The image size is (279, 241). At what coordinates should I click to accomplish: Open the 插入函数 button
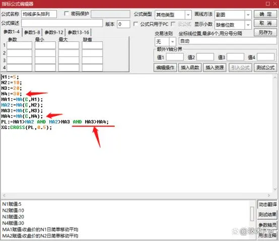190,68
